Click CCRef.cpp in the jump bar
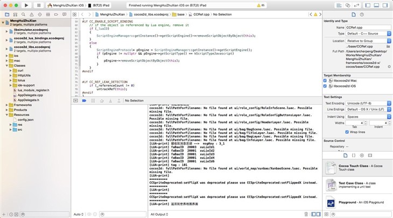Image resolution: width=393 pixels, height=218 pixels. [x=199, y=15]
